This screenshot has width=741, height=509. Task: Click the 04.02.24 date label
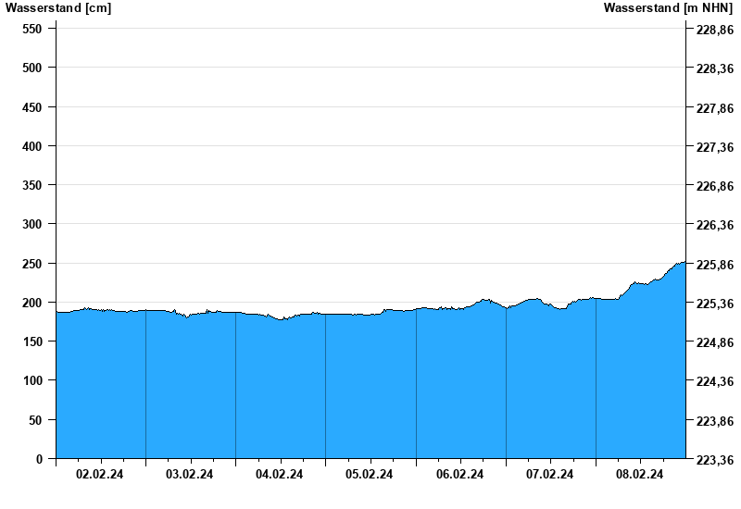(280, 475)
